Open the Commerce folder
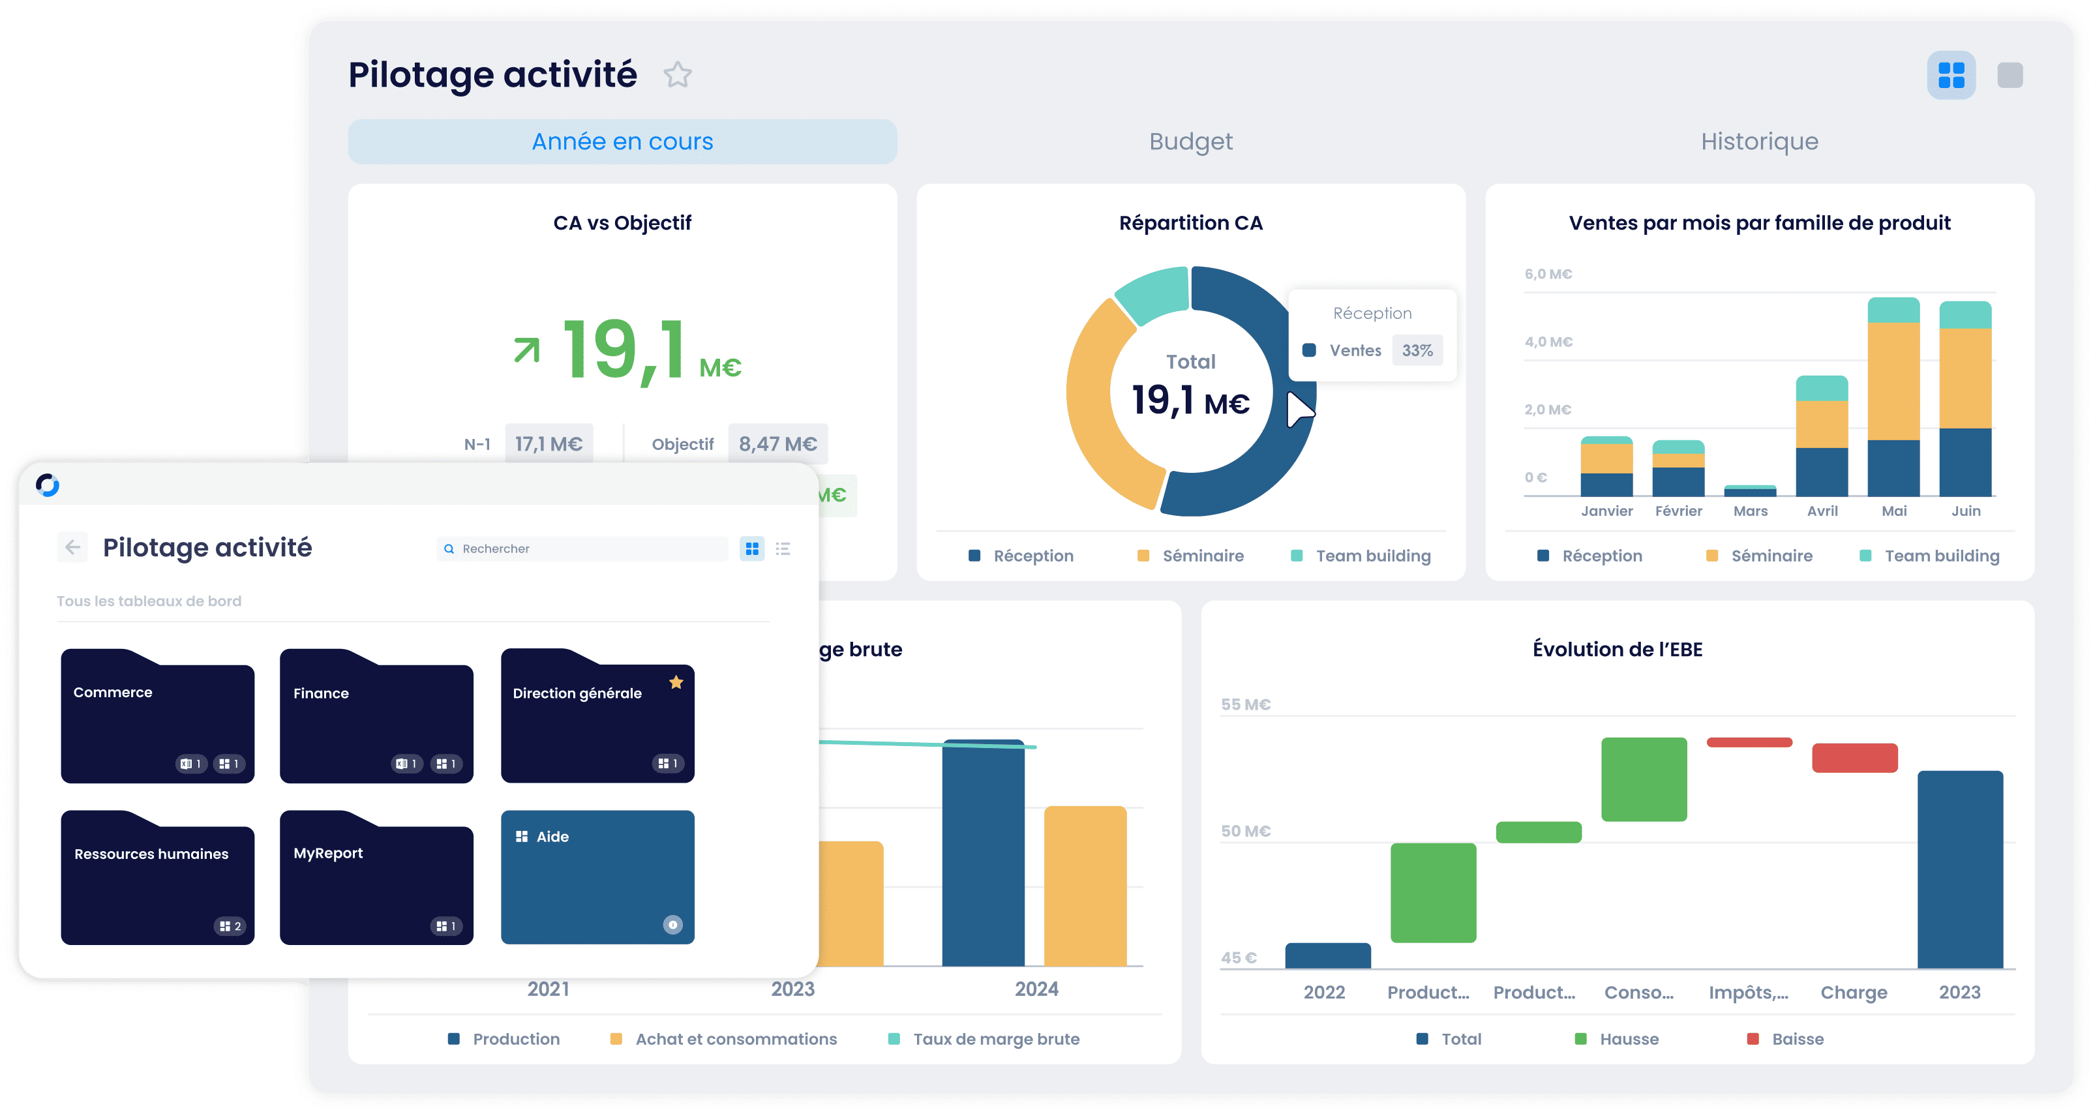 point(158,715)
